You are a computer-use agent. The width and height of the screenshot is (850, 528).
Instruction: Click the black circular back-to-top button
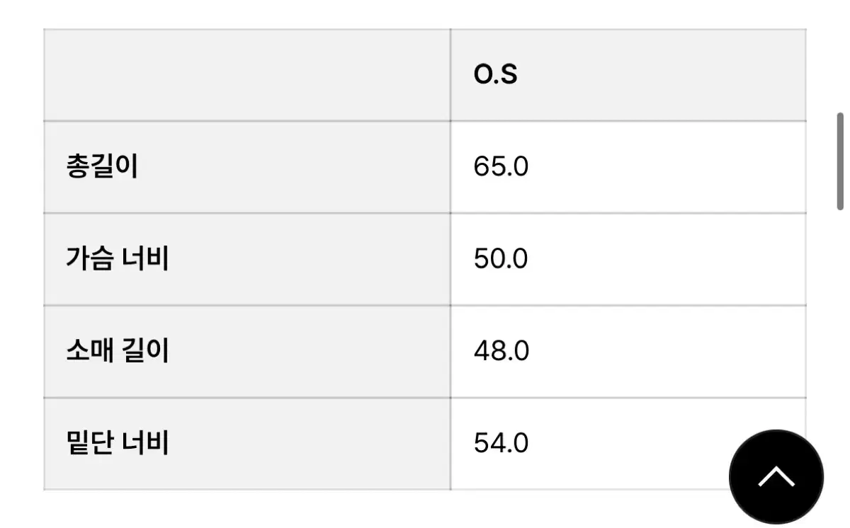point(776,476)
